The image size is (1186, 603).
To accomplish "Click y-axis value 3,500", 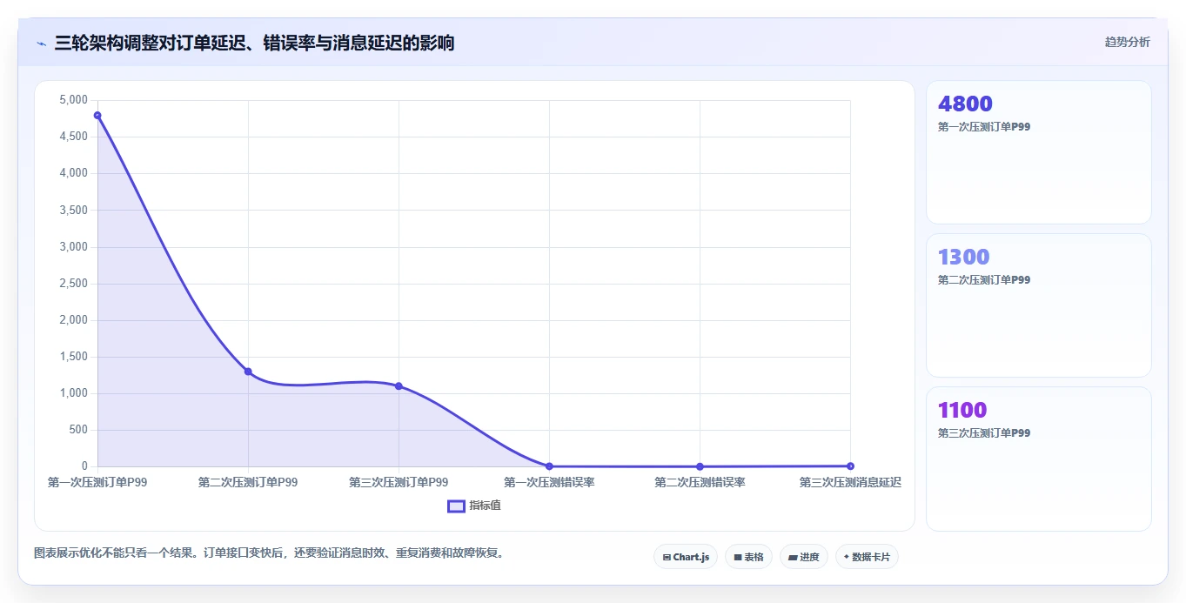I will pos(73,211).
